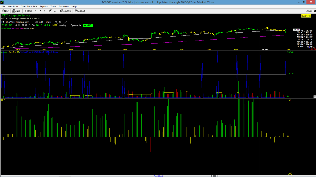Click the Forward arrow icon

[40, 11]
